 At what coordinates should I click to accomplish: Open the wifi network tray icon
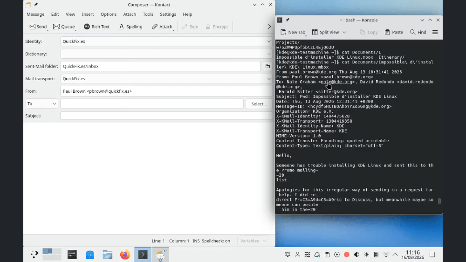click(x=386, y=255)
